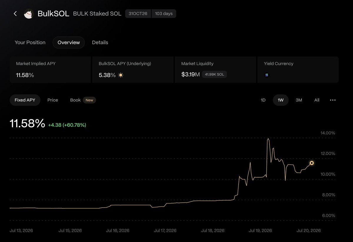This screenshot has height=242, width=353.
Task: Click the Jul 16, 2026 date label
Action: (118, 231)
